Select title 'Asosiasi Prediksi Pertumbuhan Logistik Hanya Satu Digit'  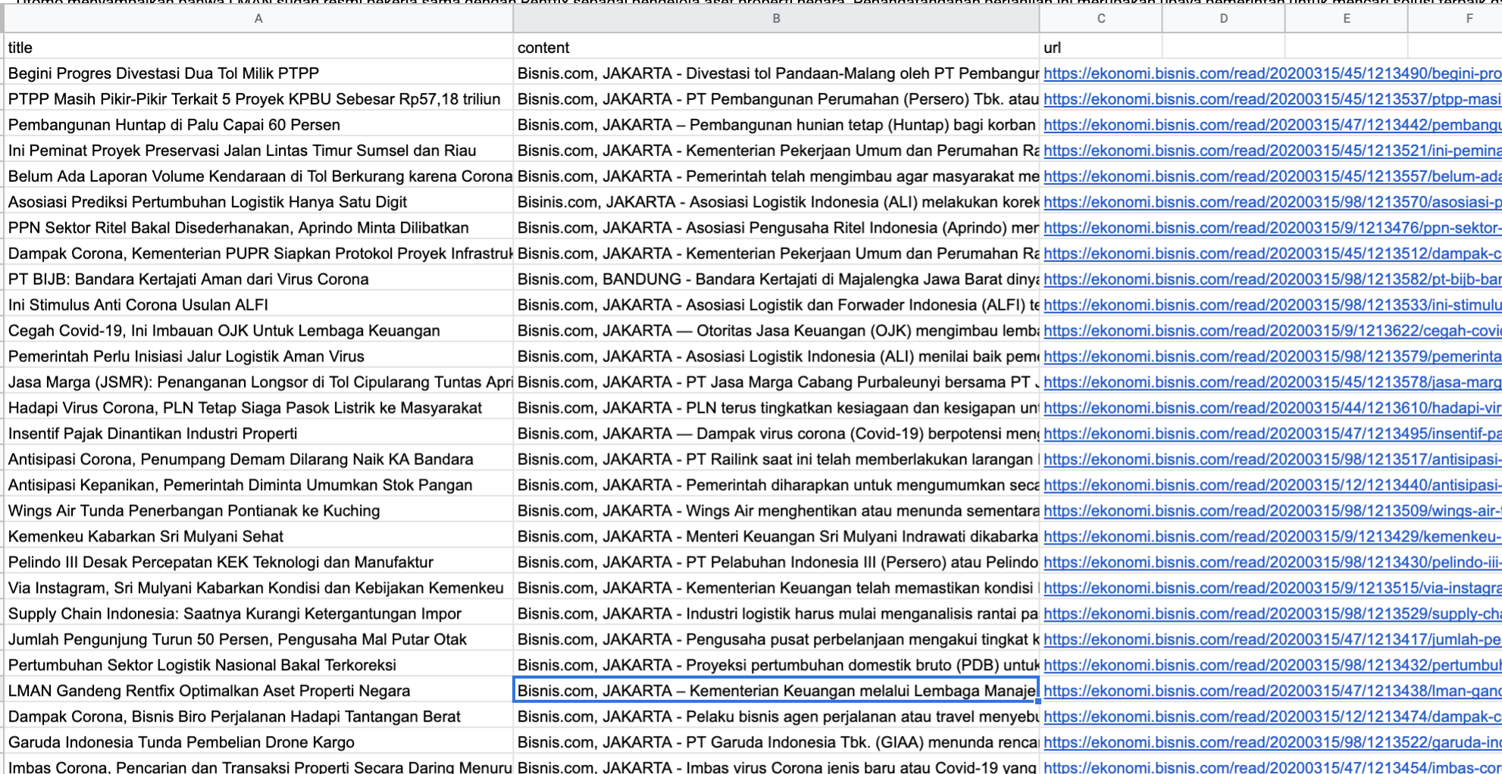click(x=258, y=202)
